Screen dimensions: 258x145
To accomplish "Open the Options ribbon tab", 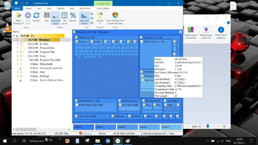I will click(61, 8).
